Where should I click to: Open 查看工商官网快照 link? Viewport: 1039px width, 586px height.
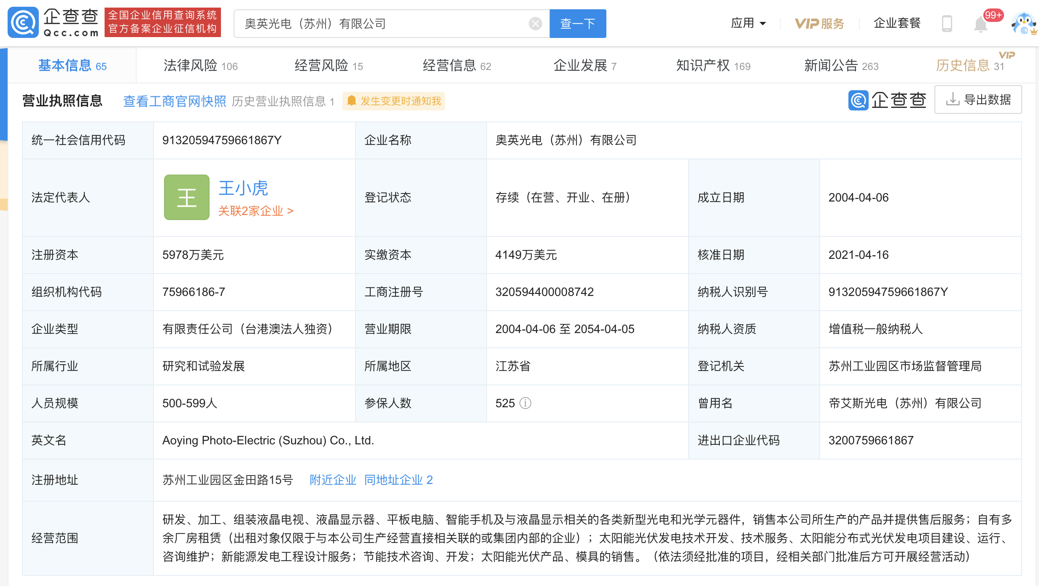[x=175, y=101]
